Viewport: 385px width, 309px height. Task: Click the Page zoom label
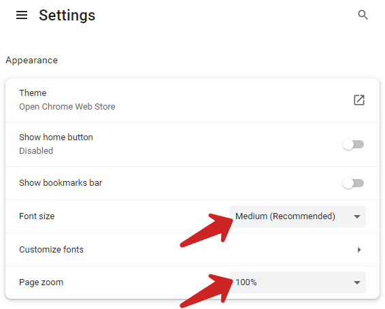coord(41,282)
